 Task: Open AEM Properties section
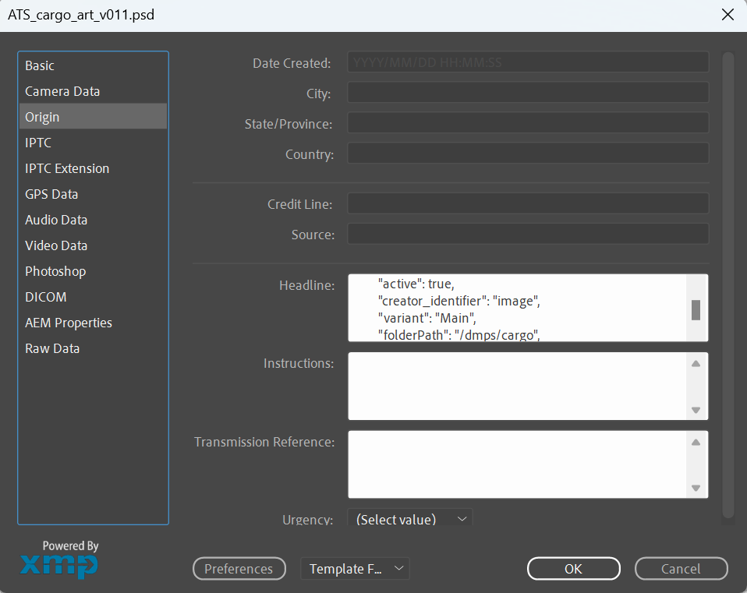coord(69,323)
